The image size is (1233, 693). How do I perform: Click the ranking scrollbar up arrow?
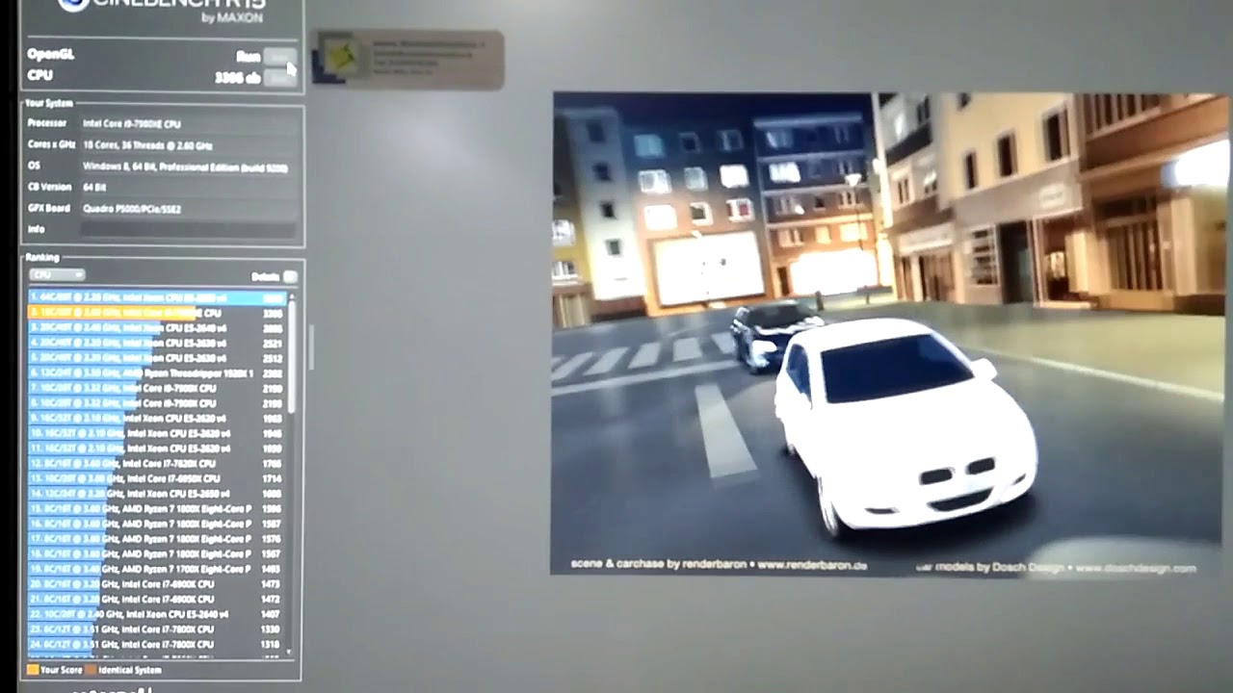[292, 296]
